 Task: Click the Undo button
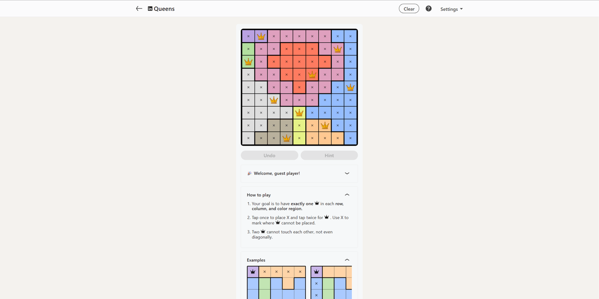269,155
